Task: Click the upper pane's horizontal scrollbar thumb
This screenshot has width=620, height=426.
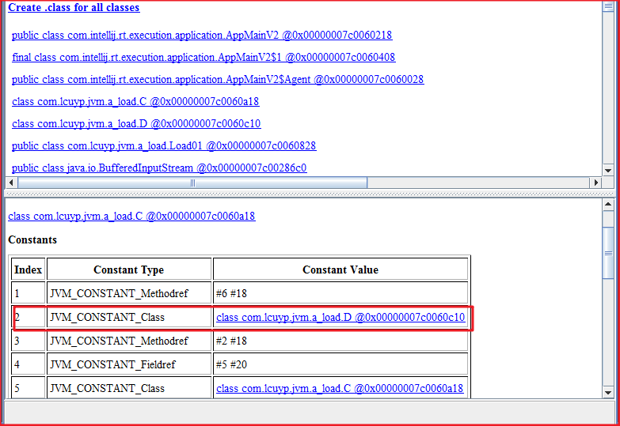Action: point(192,183)
